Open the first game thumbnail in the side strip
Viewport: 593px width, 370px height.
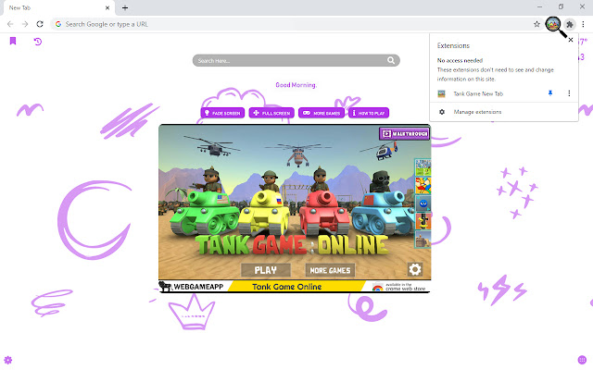423,167
